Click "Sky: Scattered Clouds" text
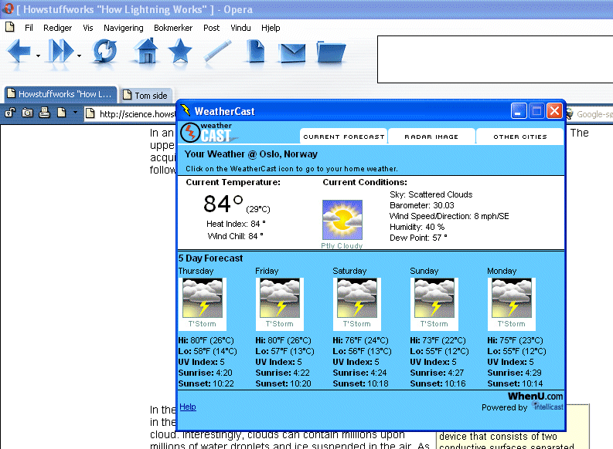613x449 pixels. click(431, 194)
